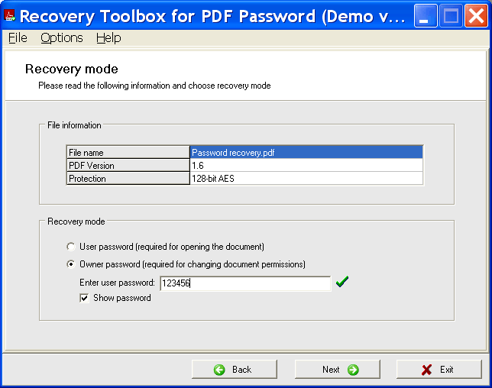Minimize the Recovery Toolbox window
Screen dimensions: 492x388
tap(426, 16)
